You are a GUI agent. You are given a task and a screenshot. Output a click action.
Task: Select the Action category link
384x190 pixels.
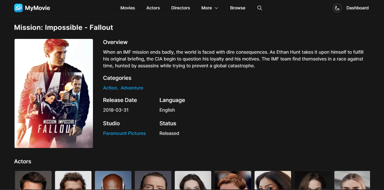(x=110, y=88)
